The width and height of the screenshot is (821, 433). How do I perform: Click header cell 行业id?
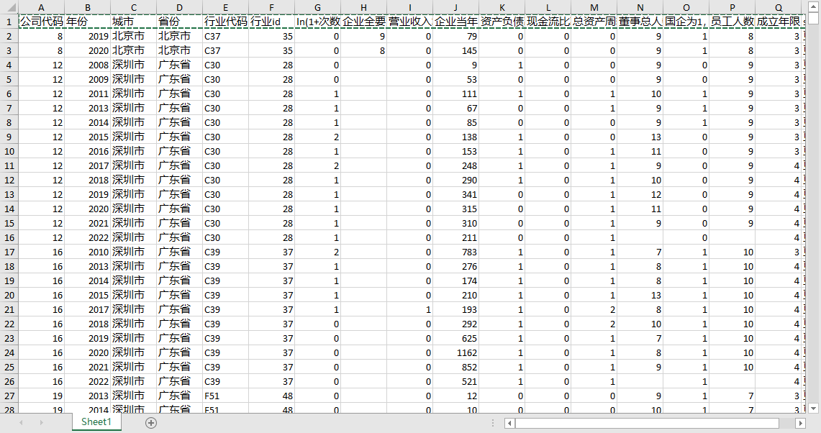pos(272,22)
